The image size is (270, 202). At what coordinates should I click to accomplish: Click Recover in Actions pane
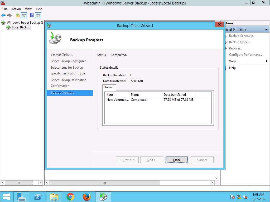click(236, 48)
